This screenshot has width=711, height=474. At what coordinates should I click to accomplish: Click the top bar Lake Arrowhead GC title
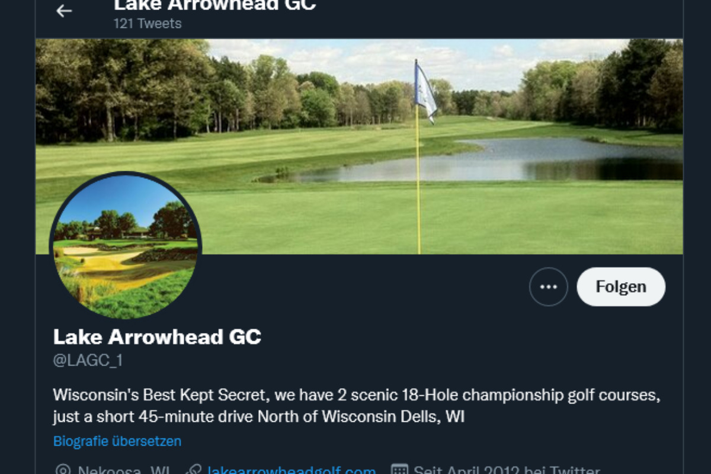tap(215, 6)
